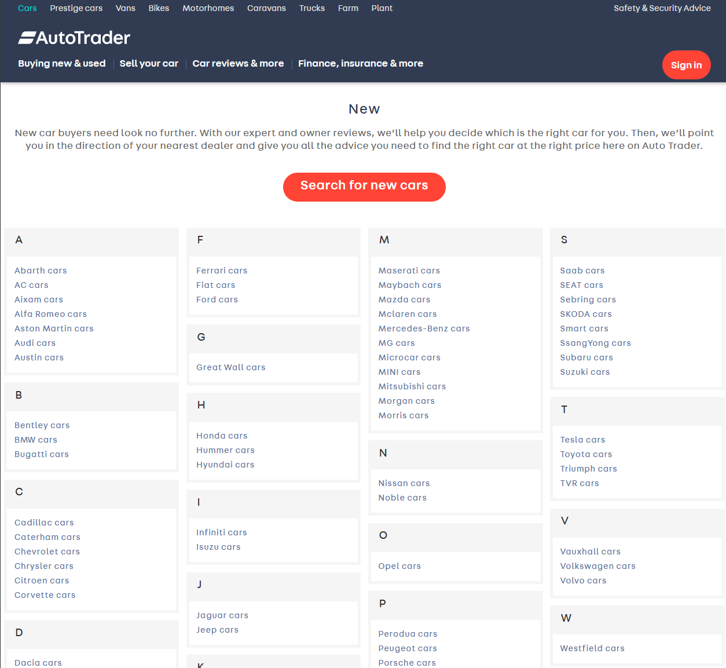Open Hyundai cars link

click(225, 465)
